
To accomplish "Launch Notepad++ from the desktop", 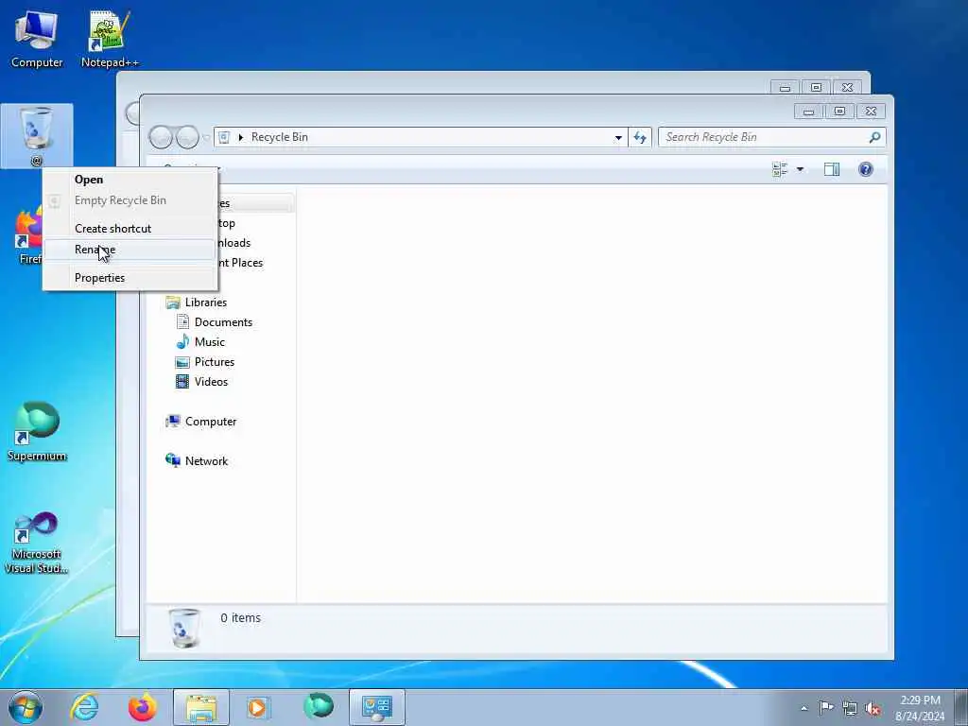I will pyautogui.click(x=110, y=38).
